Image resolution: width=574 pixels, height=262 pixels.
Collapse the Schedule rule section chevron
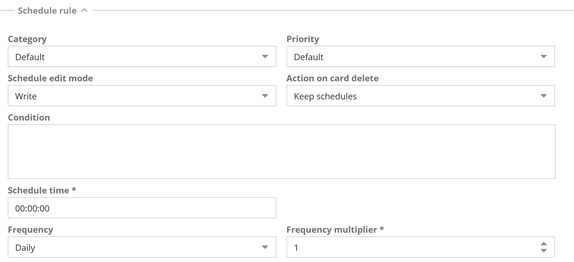[x=84, y=10]
